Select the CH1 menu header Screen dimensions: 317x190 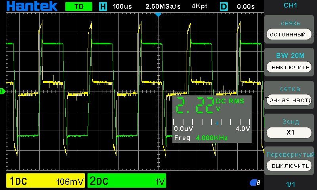coord(290,6)
